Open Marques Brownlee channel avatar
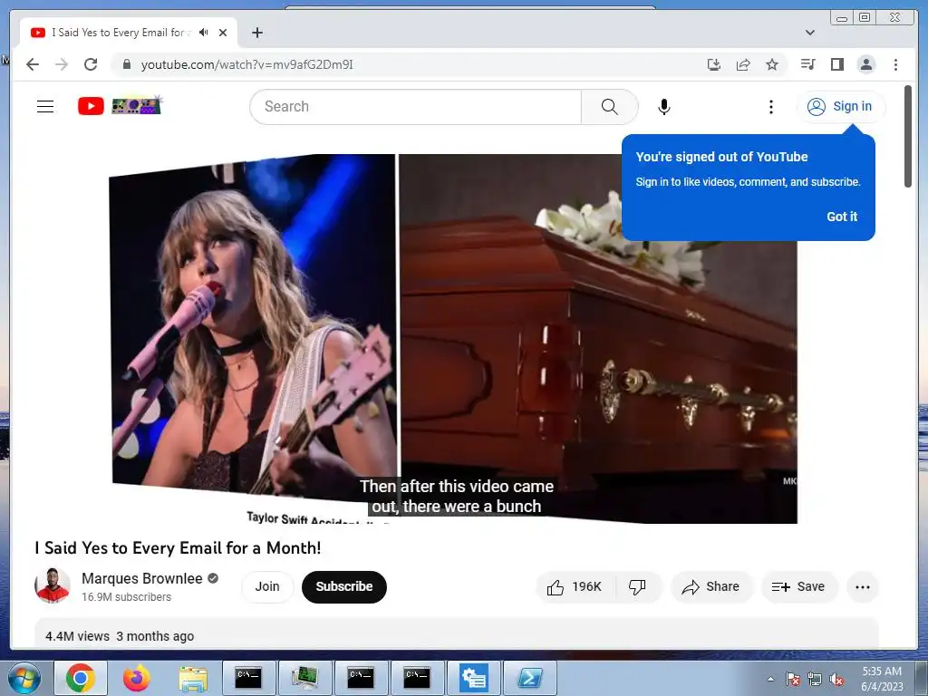 (53, 586)
